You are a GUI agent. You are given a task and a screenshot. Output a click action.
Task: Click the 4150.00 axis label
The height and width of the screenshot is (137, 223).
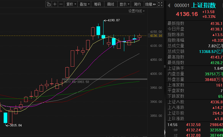click(156, 32)
